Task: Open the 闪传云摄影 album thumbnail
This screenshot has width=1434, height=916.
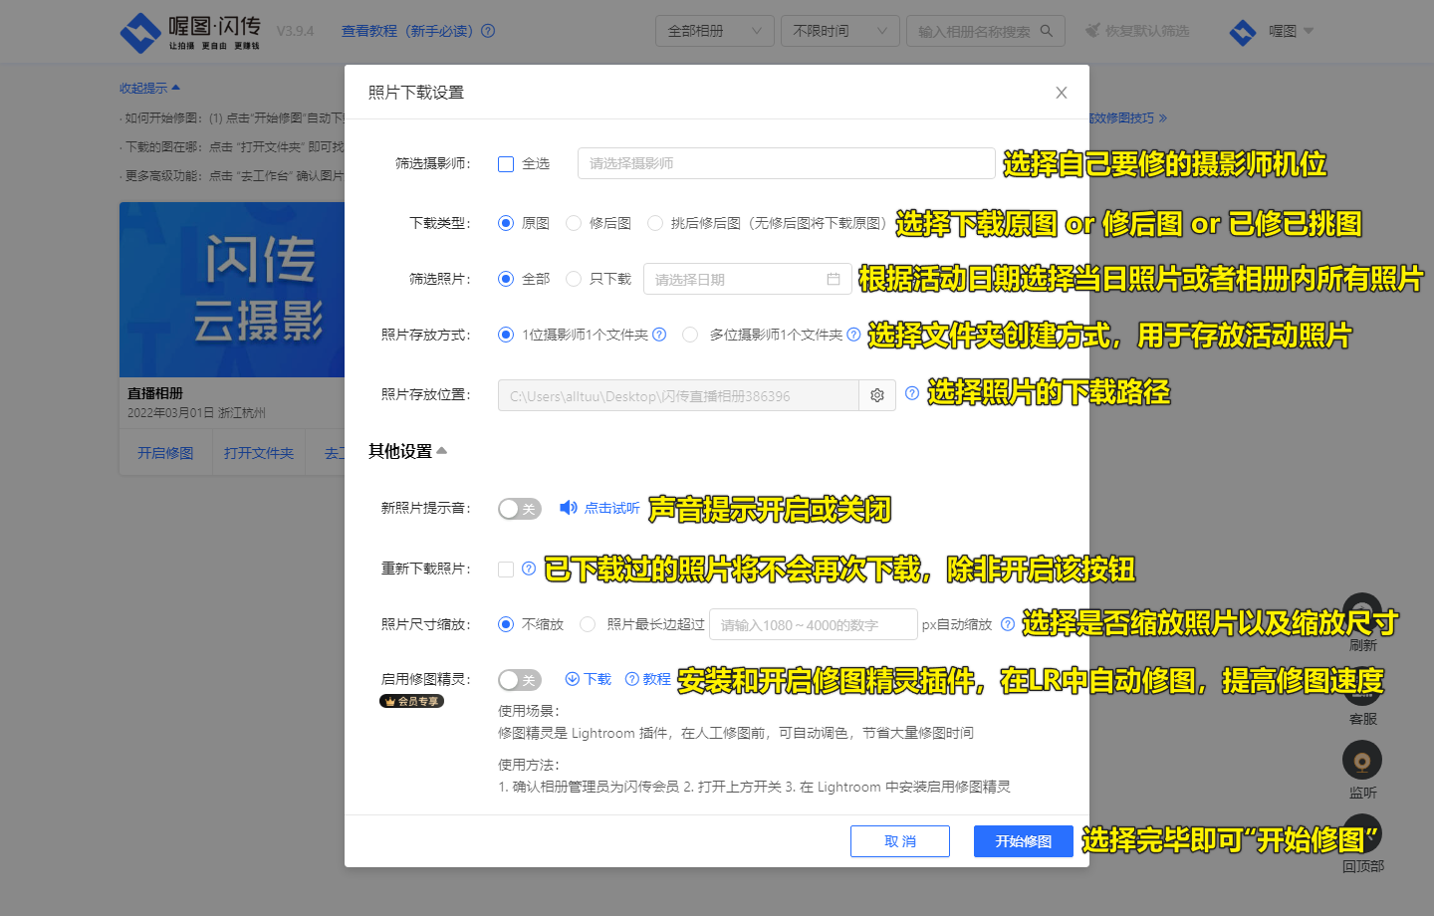Action: (232, 290)
